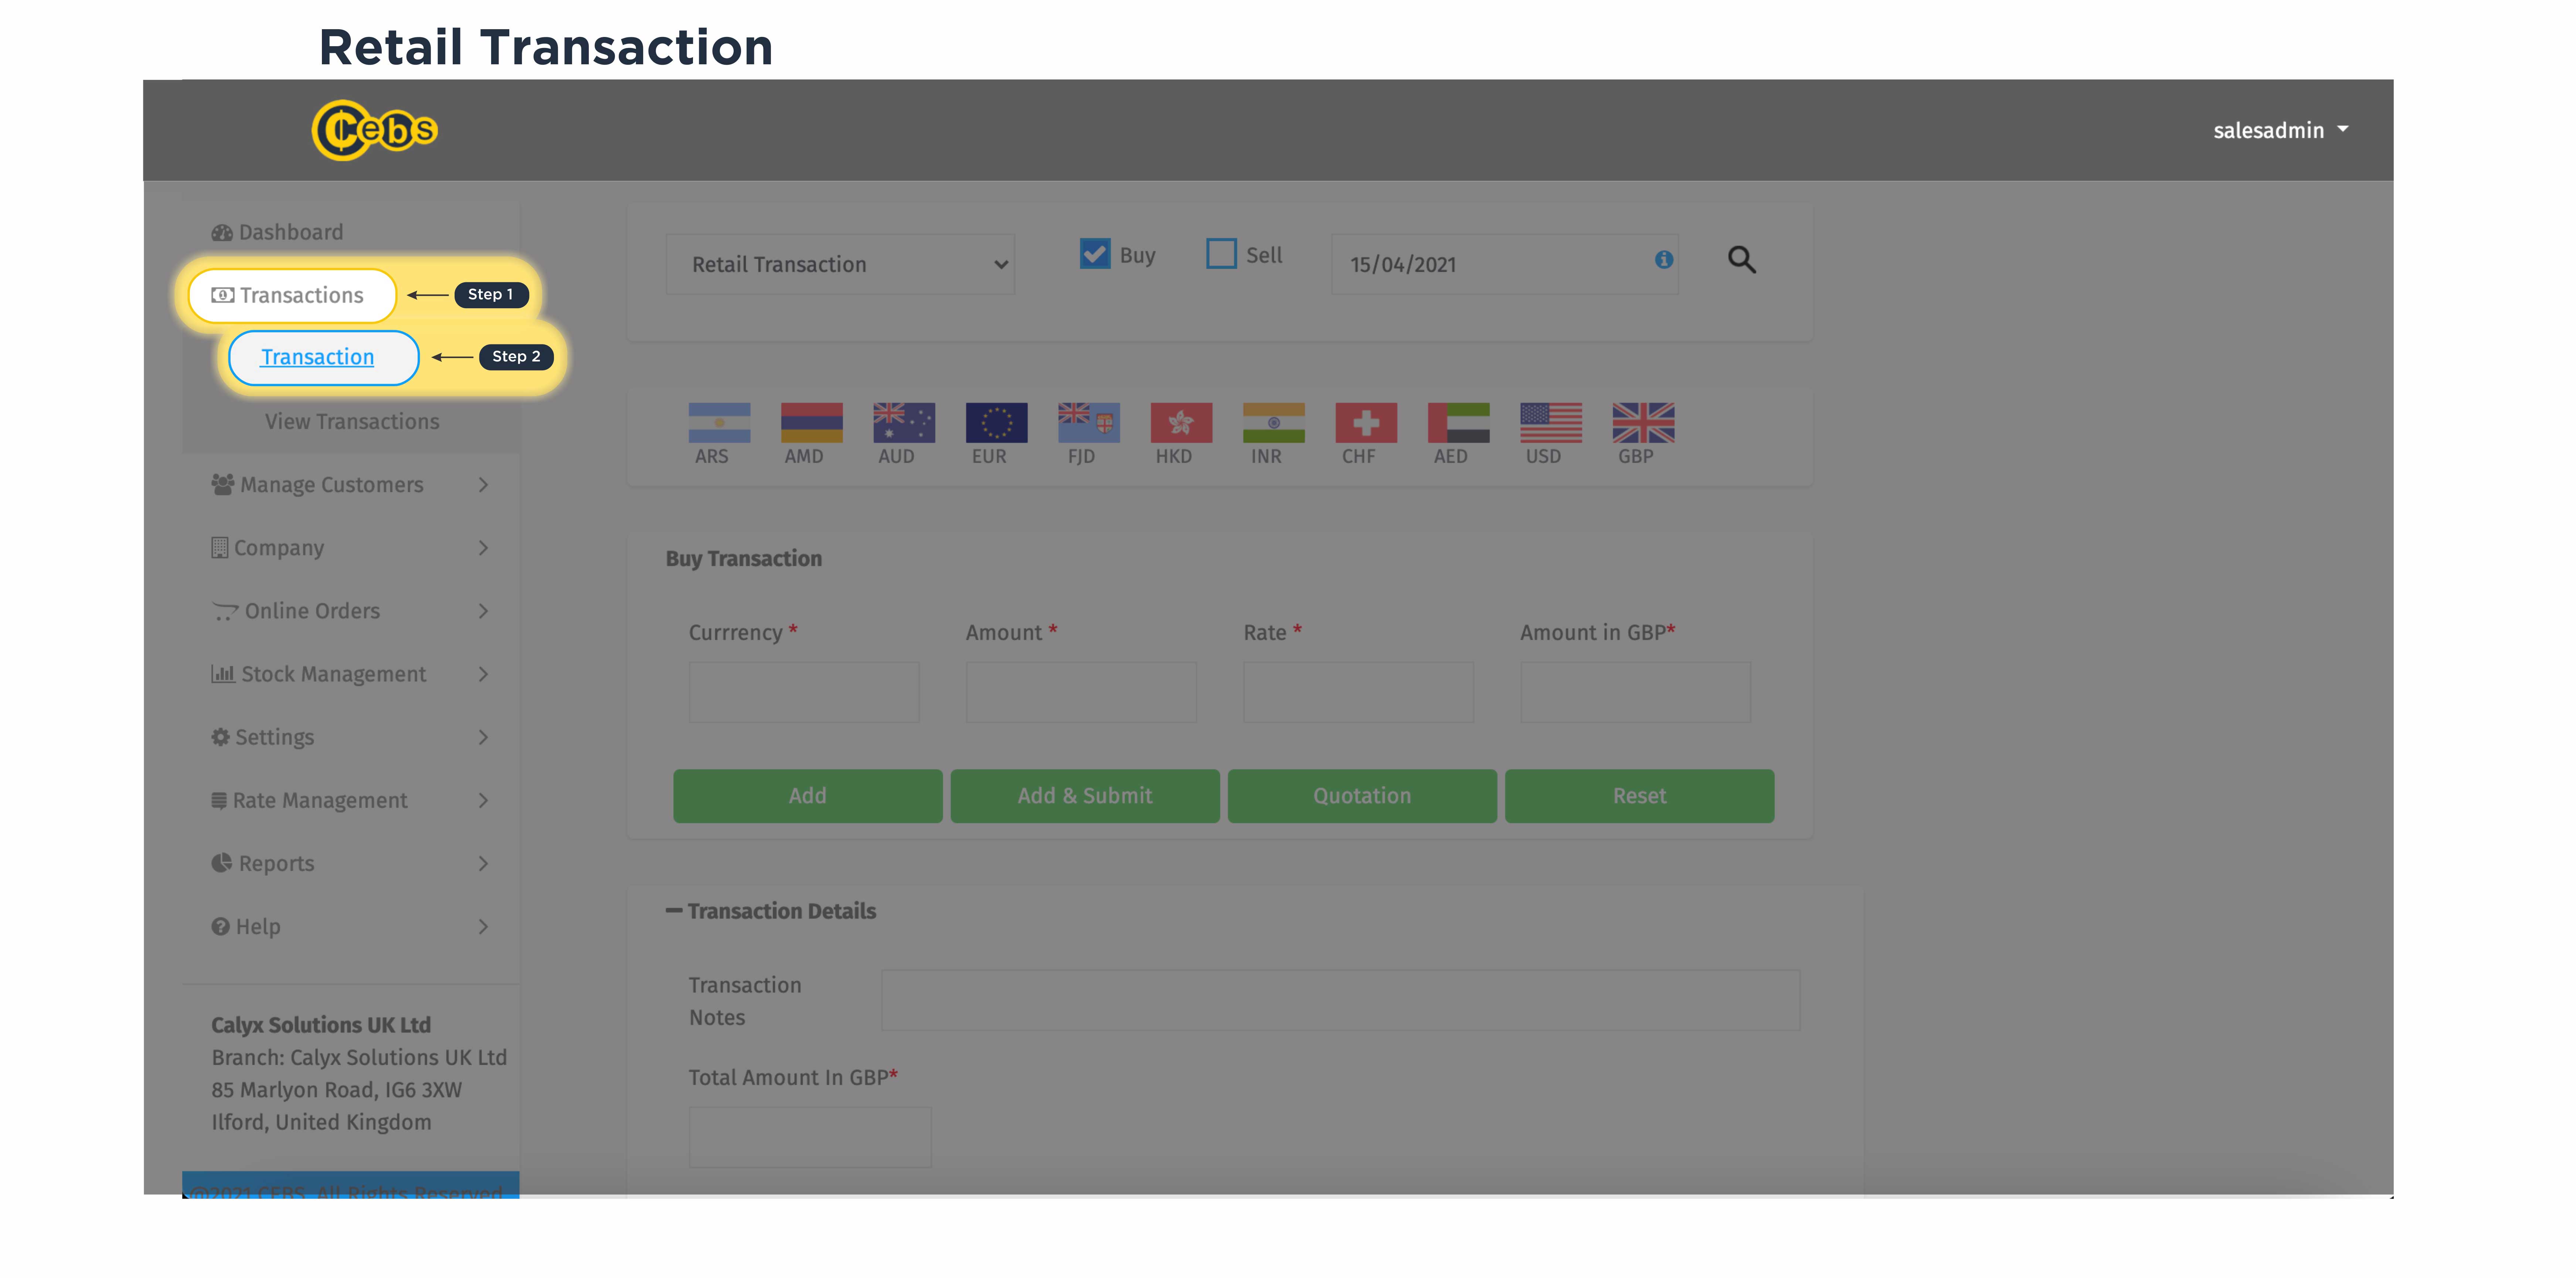The height and width of the screenshot is (1278, 2576).
Task: Click the Settings gear icon
Action: 222,737
